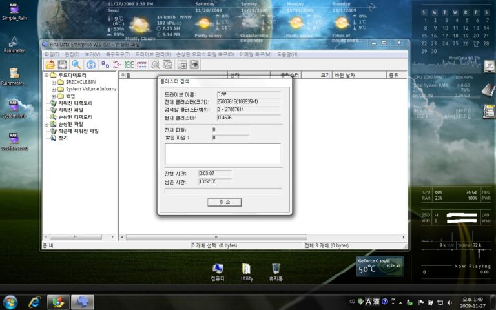The image size is (496, 310).
Task: Switch to details view in toolbar
Action: (x=141, y=65)
